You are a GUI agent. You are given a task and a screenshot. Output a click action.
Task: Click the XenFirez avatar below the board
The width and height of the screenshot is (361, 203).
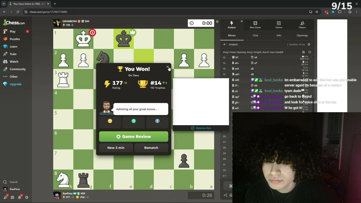[57, 195]
